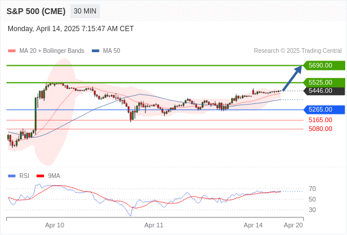Viewport: 347px width, 235px height.
Task: Click the Apr 14 date axis label
Action: click(x=253, y=225)
